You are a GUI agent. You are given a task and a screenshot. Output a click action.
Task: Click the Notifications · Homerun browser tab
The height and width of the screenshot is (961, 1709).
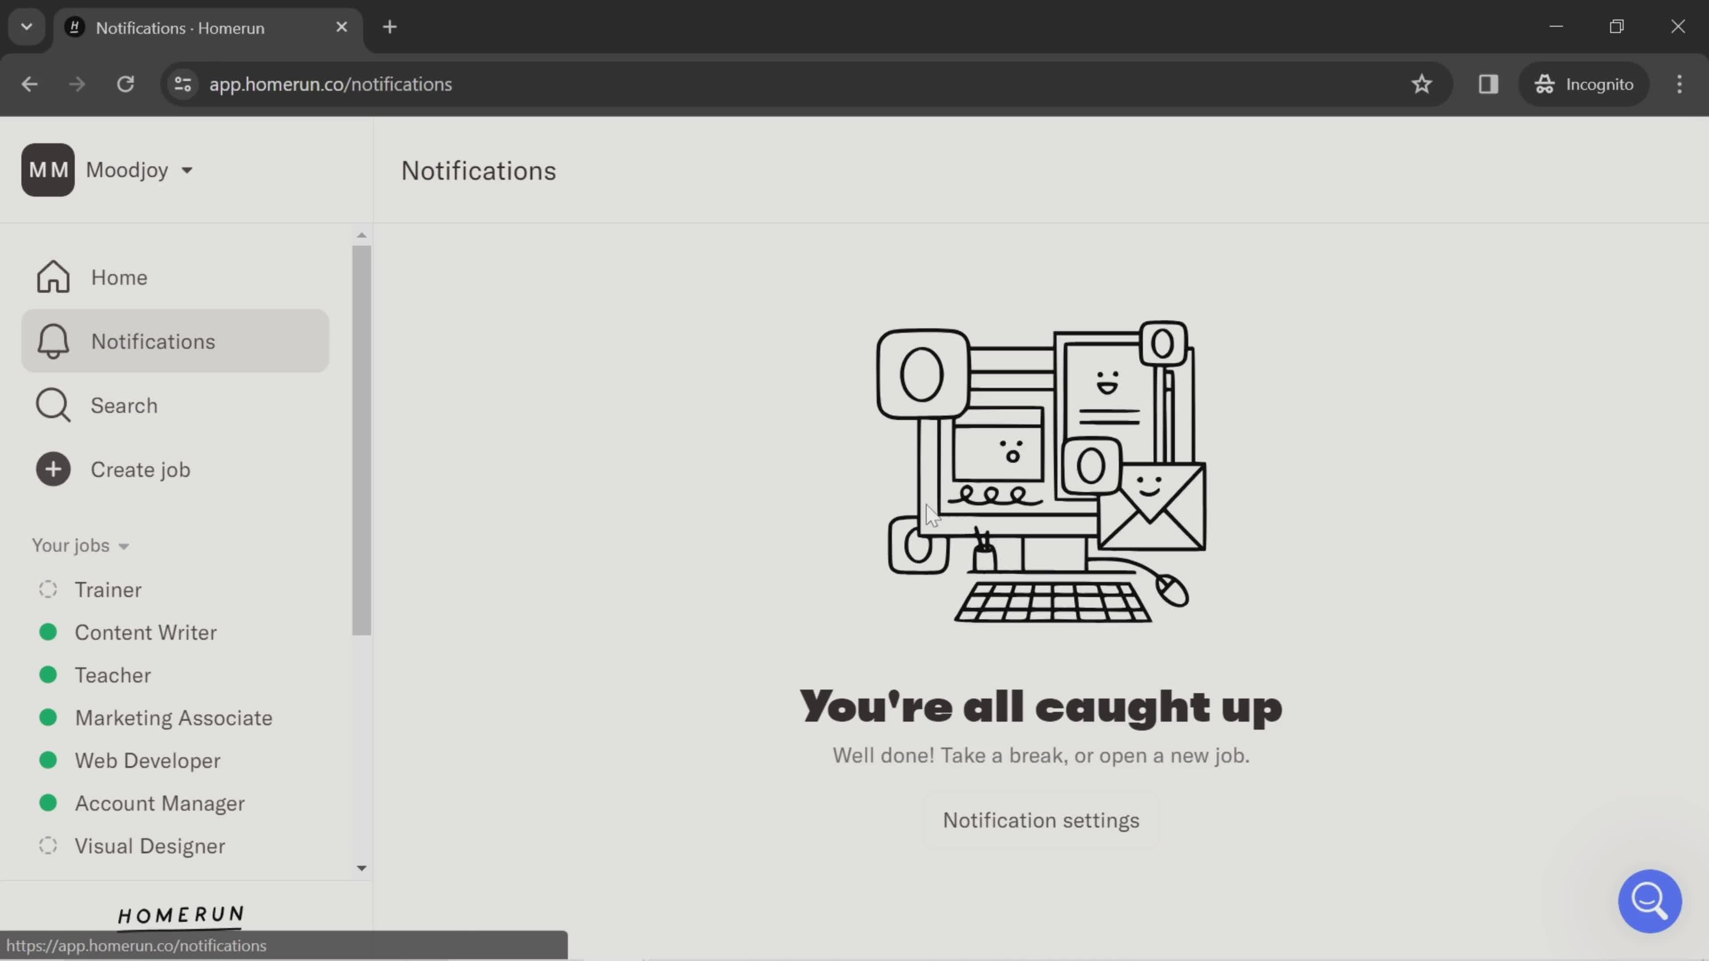pos(208,28)
